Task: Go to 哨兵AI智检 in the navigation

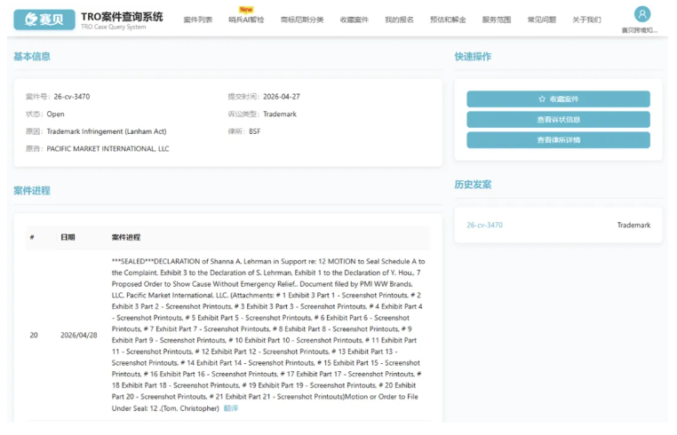Action: [246, 20]
